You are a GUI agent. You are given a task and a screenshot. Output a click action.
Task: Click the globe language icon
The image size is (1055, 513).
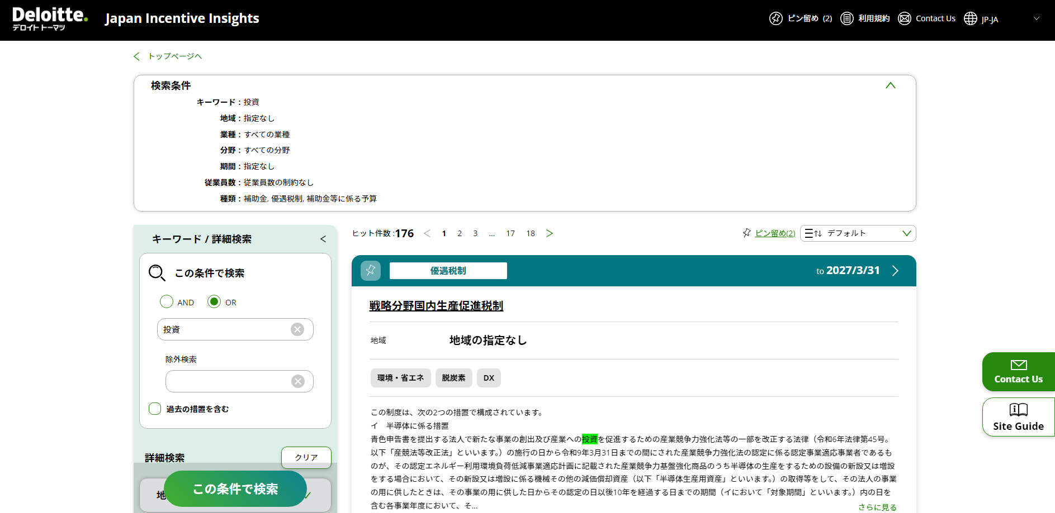(971, 18)
